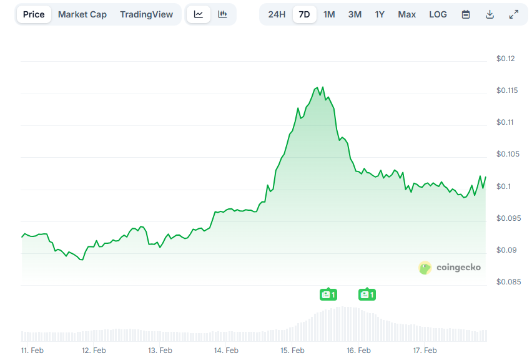The height and width of the screenshot is (363, 532).
Task: Choose the 1Y time range
Action: point(380,14)
